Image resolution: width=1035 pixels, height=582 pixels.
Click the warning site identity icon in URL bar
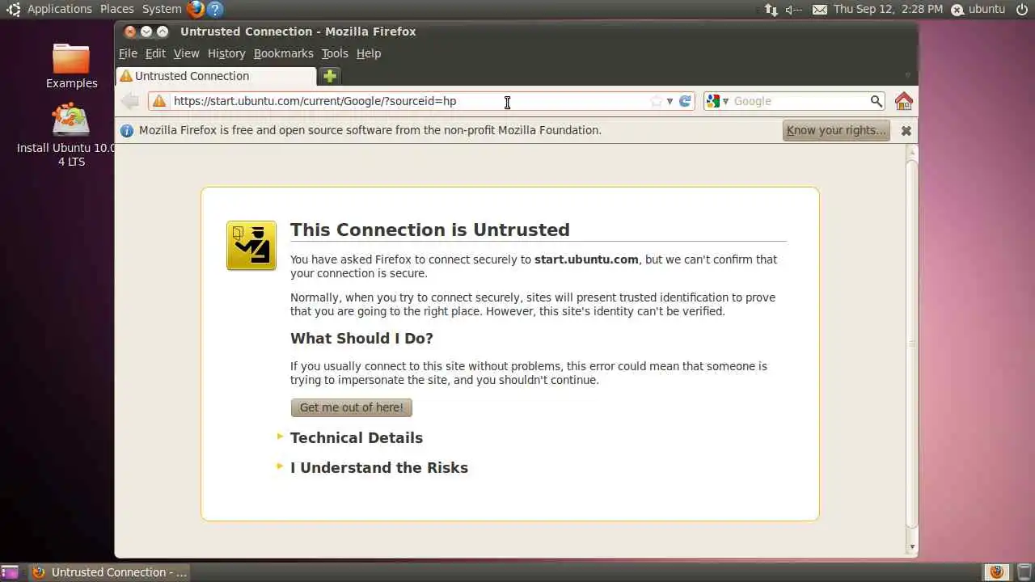(x=159, y=101)
